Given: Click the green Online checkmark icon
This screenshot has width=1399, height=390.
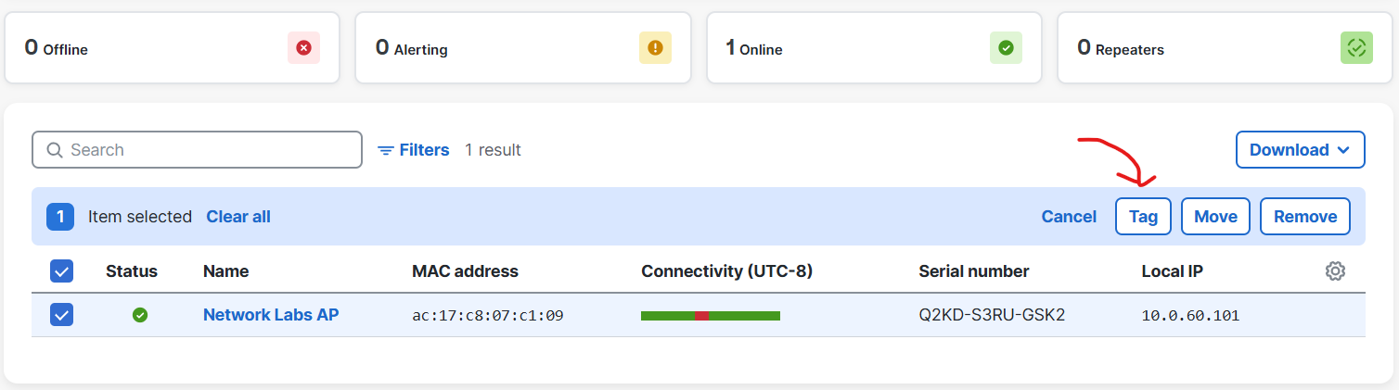Looking at the screenshot, I should pos(1006,47).
